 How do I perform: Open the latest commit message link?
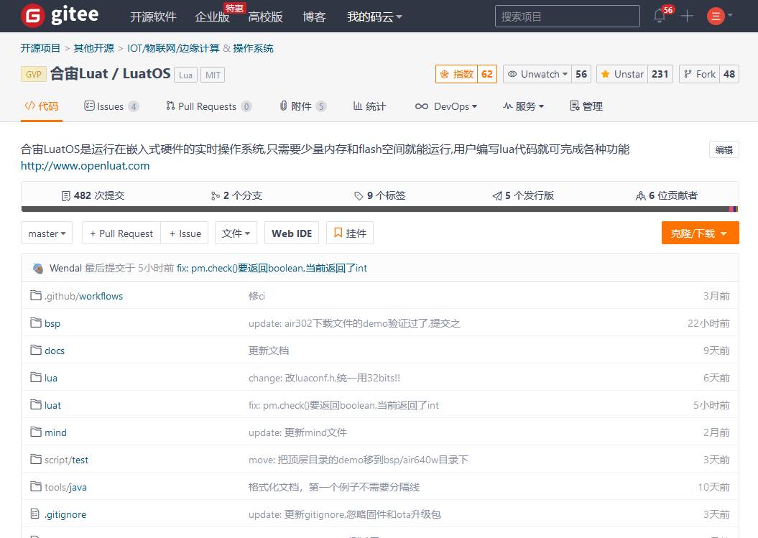pyautogui.click(x=272, y=268)
